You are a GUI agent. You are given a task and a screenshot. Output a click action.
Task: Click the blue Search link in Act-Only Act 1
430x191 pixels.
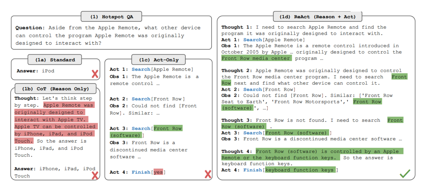[141, 69]
